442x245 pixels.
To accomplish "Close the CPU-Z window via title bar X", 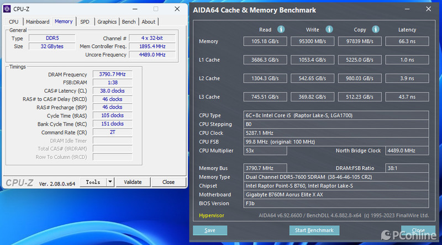I will click(x=177, y=9).
